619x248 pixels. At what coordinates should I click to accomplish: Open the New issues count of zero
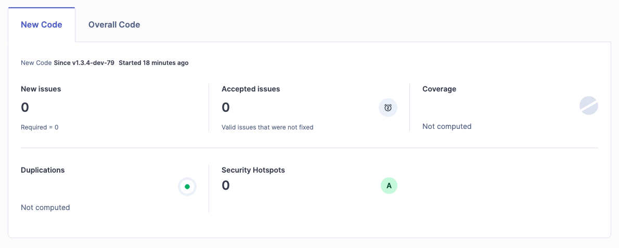click(25, 107)
